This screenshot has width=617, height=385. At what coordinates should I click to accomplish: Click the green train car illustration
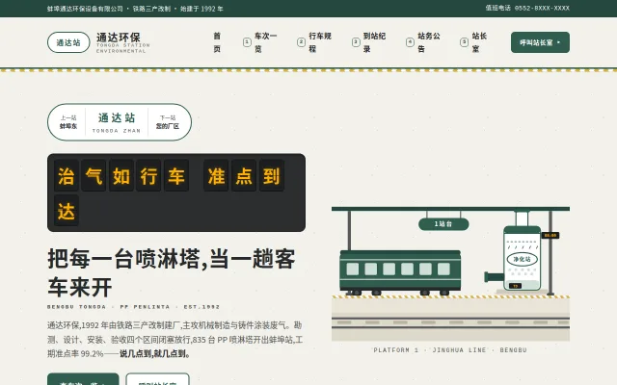coord(400,272)
